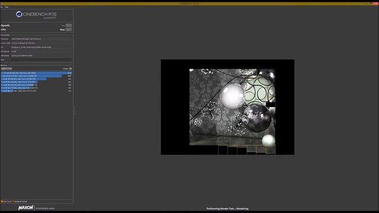Screen dimensions: 379x213
Task: Click the Cores x GHz info row
Action: pos(36,43)
